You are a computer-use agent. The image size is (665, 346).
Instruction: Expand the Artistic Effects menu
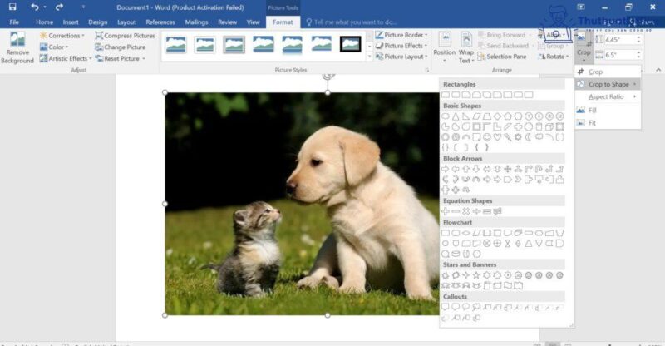coord(66,58)
